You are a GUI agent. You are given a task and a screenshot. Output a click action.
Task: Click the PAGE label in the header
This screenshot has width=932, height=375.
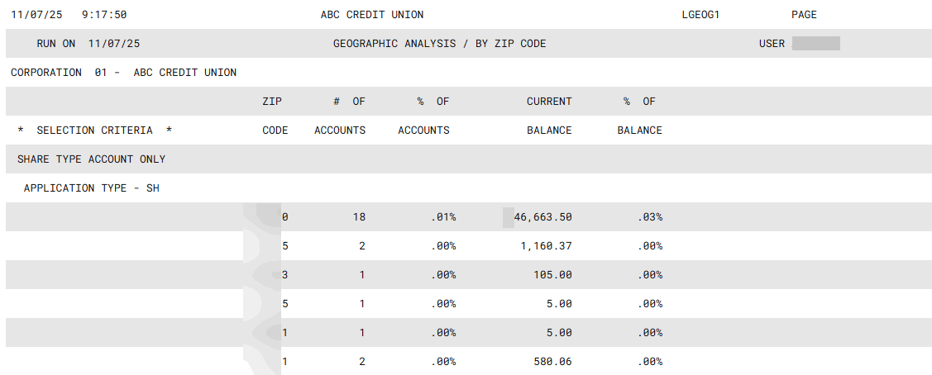(x=804, y=15)
